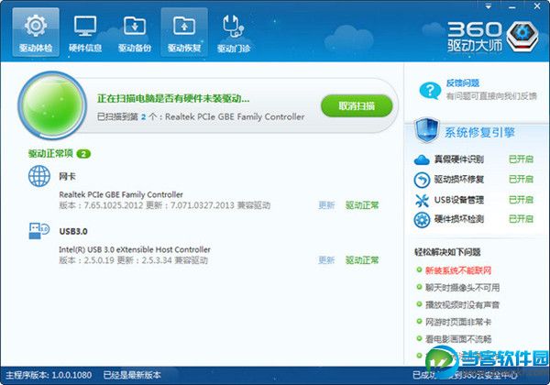Click the 系统修复引擎 shield icon
Screen dimensions: 550x385
426,130
